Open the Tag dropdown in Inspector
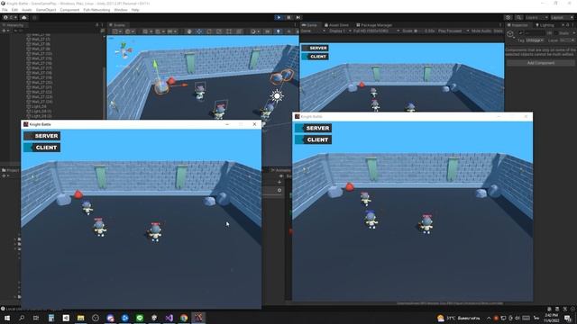577x324 pixels. (535, 40)
